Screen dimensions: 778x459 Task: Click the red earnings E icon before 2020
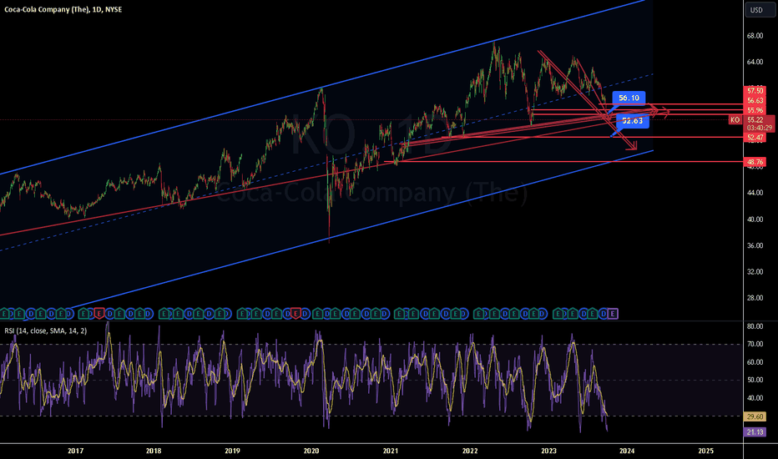pyautogui.click(x=296, y=314)
